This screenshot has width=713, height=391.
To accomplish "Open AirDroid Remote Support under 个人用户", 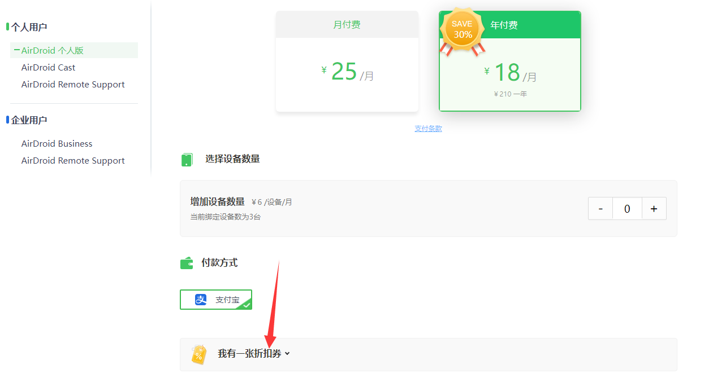I will (x=73, y=84).
